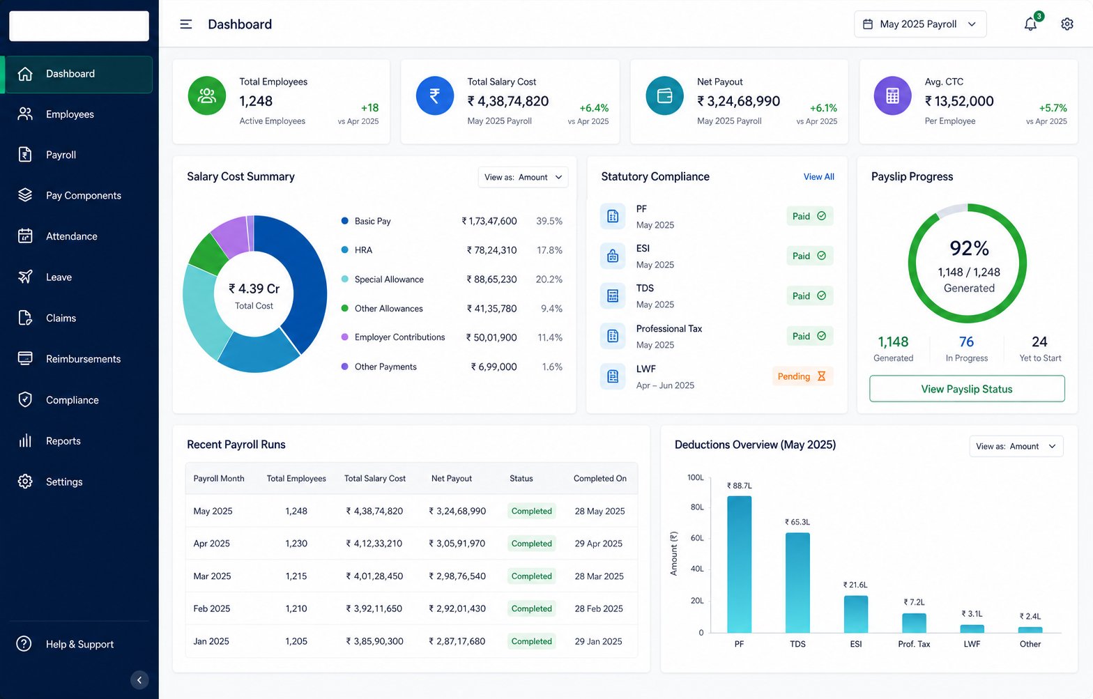Go to Dashboard in sidebar
The image size is (1093, 699).
78,74
